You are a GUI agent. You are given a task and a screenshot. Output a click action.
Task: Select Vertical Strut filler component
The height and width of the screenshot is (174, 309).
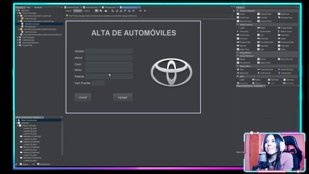click(284, 73)
